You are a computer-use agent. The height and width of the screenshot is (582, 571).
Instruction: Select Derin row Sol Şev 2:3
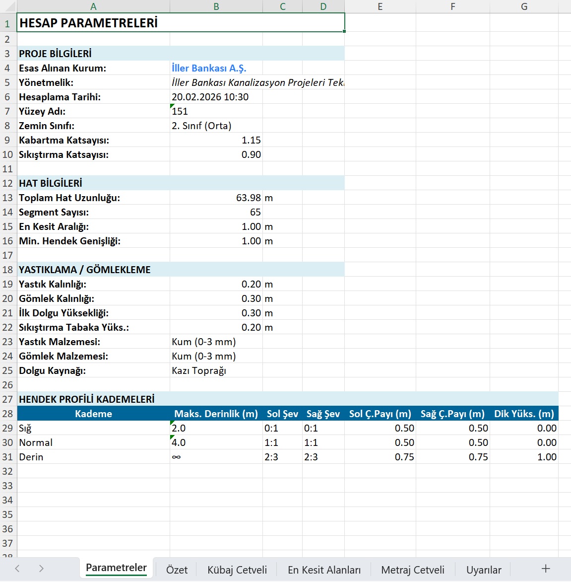(283, 457)
